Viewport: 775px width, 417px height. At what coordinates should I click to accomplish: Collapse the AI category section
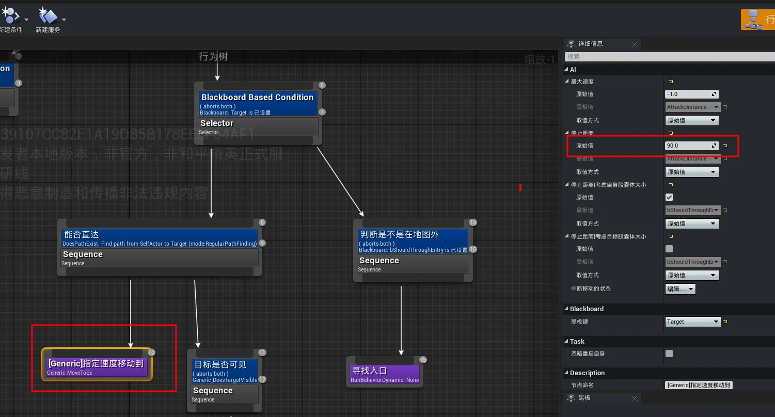(566, 70)
